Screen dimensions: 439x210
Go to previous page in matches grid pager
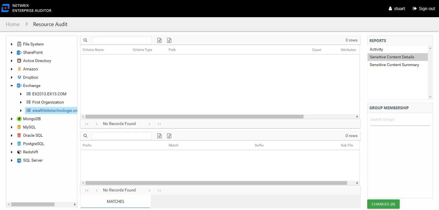click(97, 190)
